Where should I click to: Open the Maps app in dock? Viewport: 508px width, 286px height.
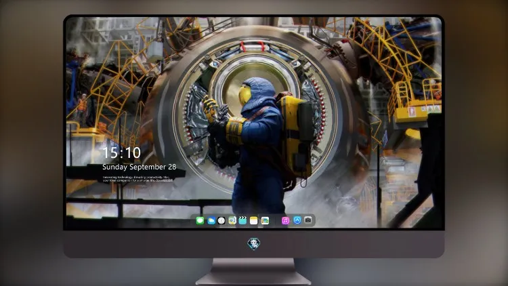(232, 221)
